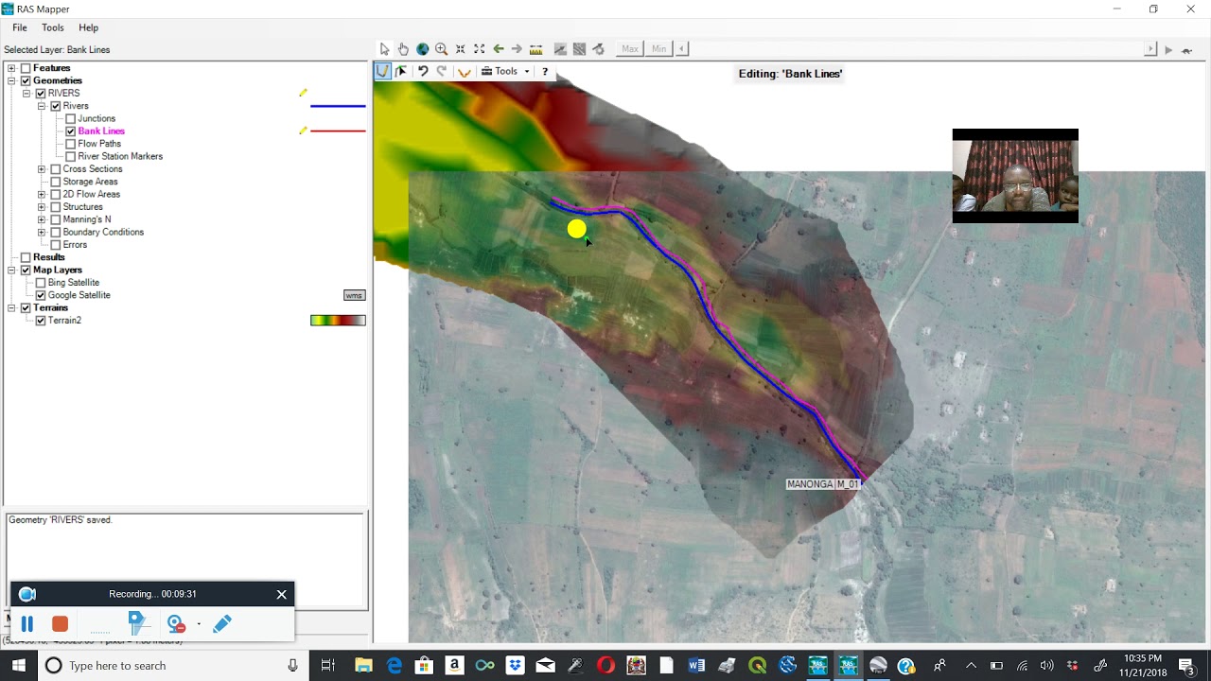
Task: Open the Help menu
Action: point(88,27)
